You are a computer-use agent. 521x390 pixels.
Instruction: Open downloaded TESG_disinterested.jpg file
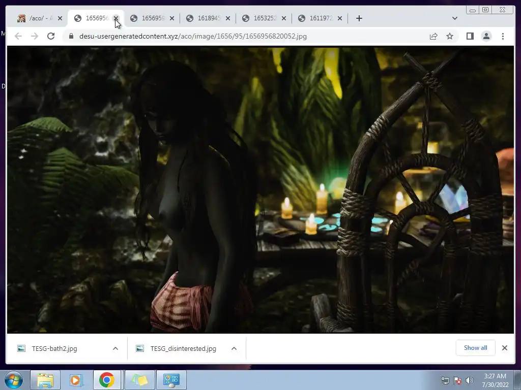pyautogui.click(x=183, y=348)
